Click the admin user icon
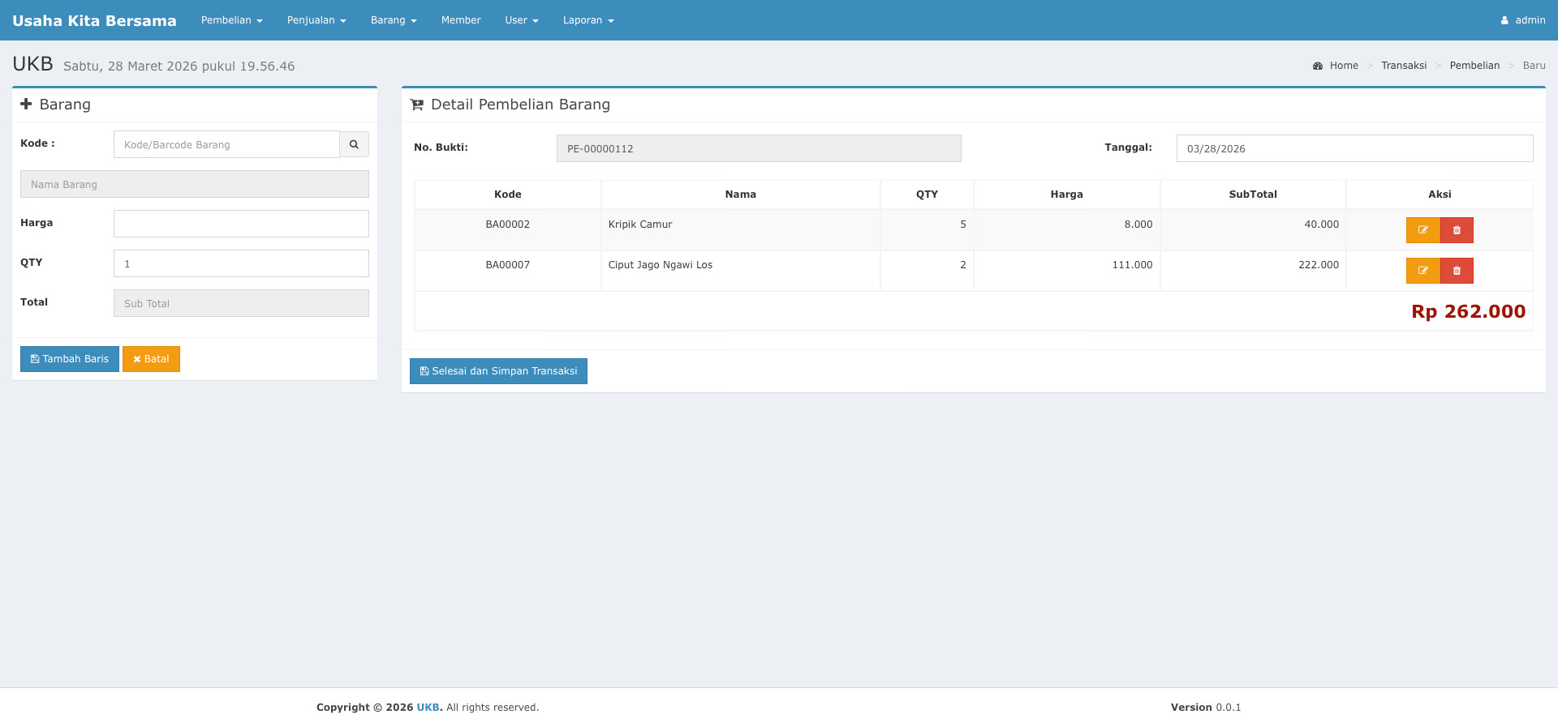This screenshot has width=1558, height=727. tap(1504, 20)
